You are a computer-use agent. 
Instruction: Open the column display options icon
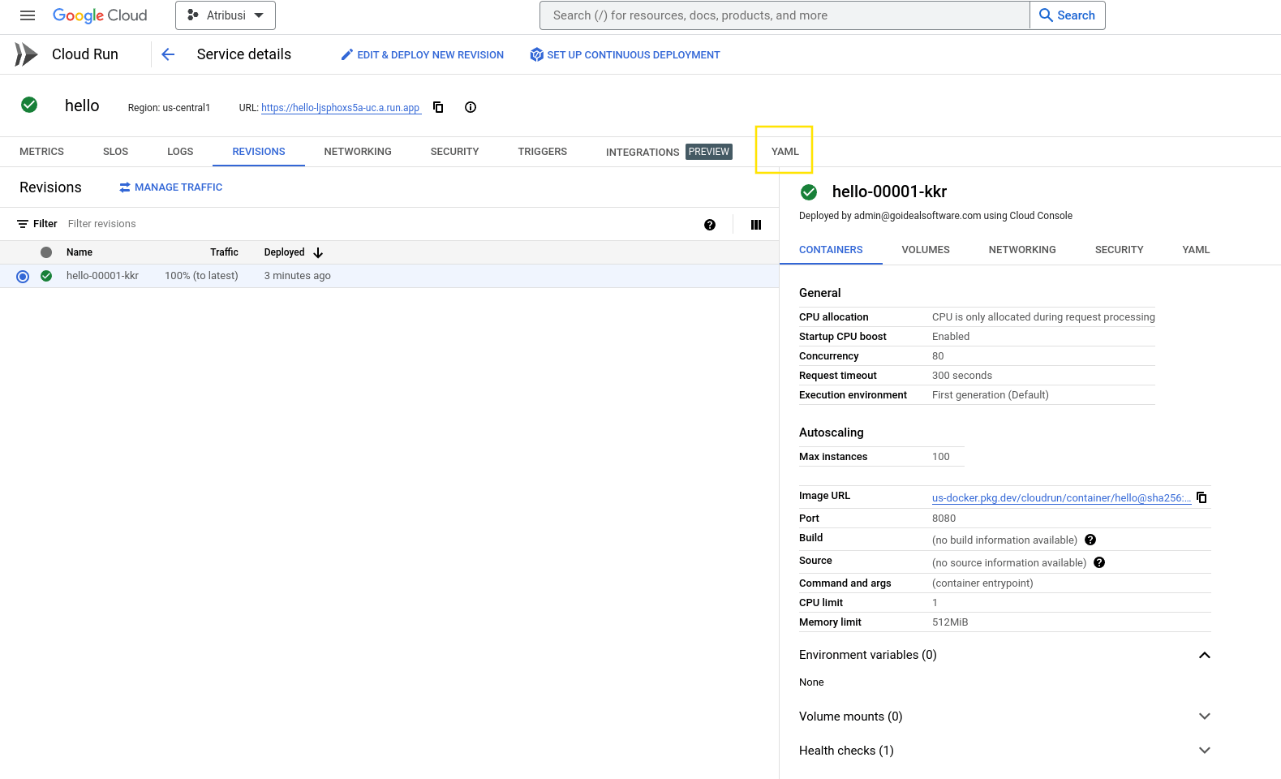756,225
